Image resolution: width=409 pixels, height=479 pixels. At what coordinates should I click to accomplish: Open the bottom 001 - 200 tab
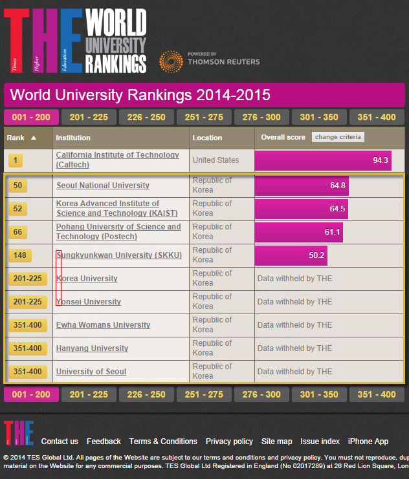pos(31,394)
